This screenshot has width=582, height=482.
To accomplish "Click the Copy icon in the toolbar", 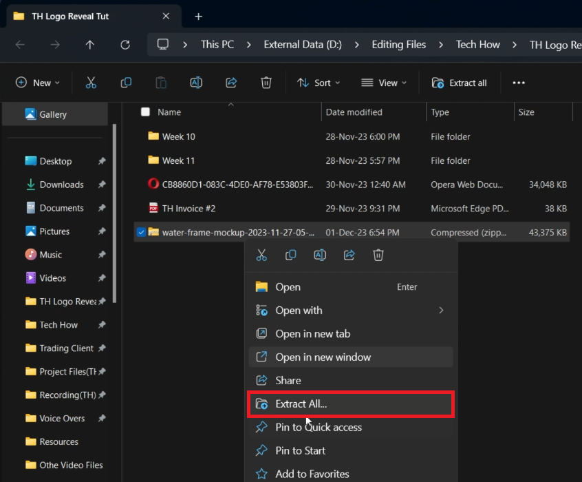I will (126, 83).
